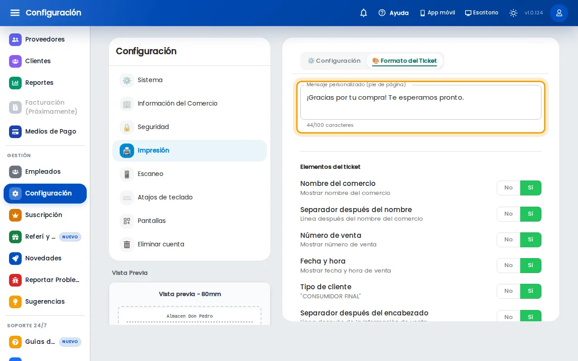Screen dimensions: 578x361
Task: Open the Pantallas settings section
Action: tap(190, 221)
